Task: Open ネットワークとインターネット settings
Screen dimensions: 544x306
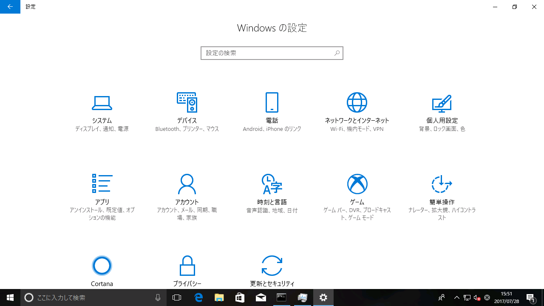Action: 357,112
